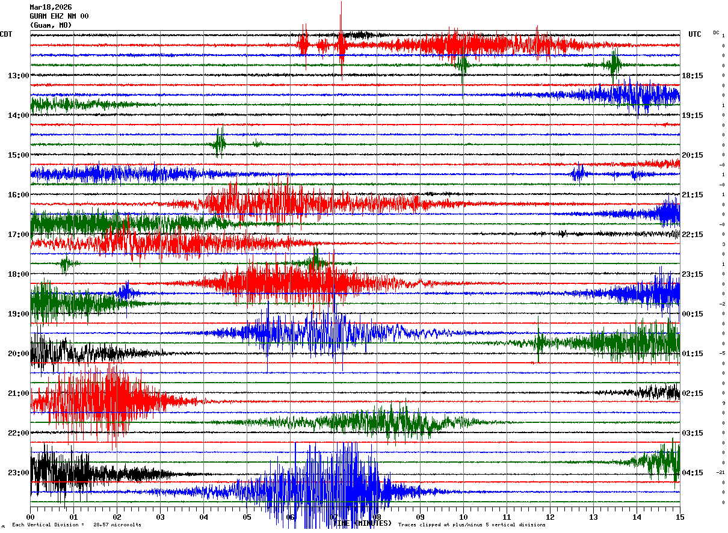Viewport: 728px width, 533px height.
Task: Click the 14 minute axis tick label
Action: 637,517
